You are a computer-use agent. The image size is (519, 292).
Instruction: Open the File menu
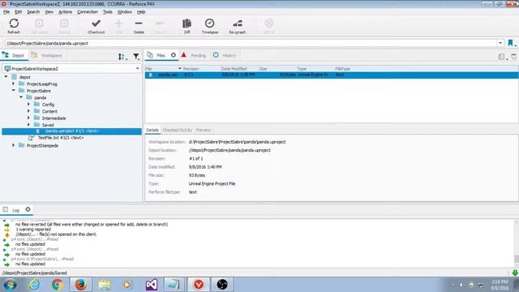click(6, 12)
